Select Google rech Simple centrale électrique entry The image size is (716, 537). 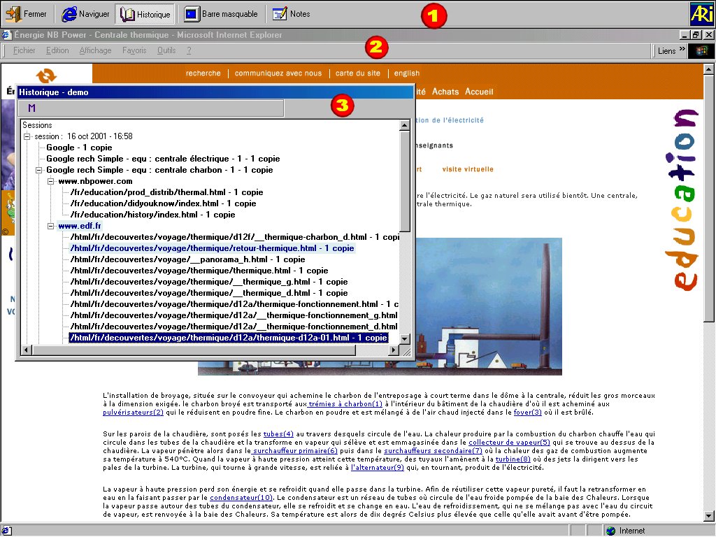[163, 159]
